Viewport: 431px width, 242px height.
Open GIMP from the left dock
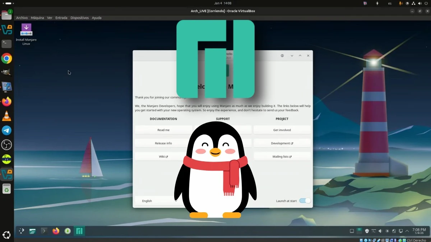pos(6,72)
